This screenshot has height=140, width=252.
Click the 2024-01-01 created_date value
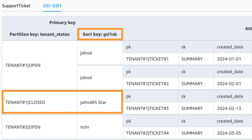[x=229, y=59]
